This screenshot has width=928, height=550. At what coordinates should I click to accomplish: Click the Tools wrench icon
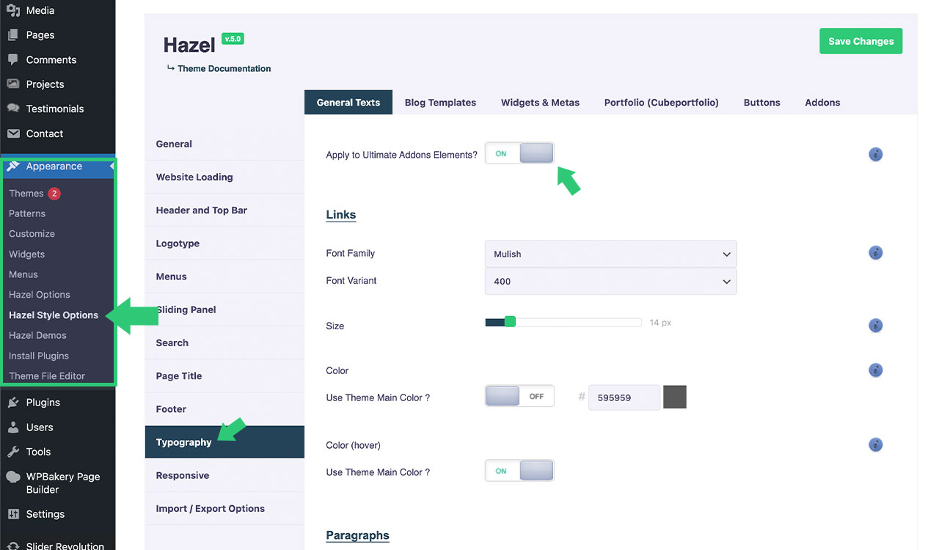coord(13,452)
